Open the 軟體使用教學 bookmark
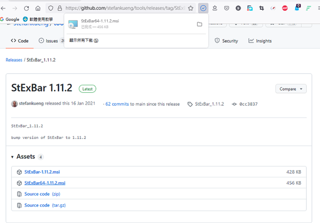 click(38, 19)
